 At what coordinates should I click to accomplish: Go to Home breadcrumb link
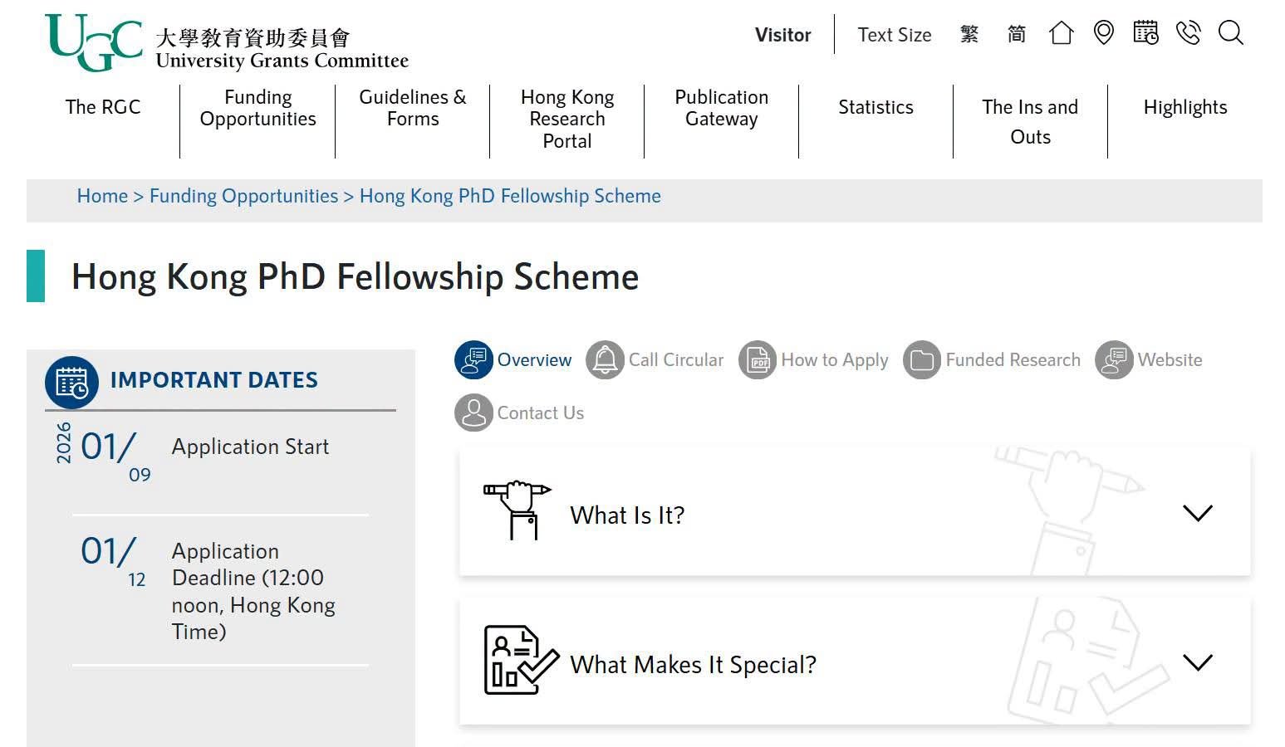pos(102,196)
